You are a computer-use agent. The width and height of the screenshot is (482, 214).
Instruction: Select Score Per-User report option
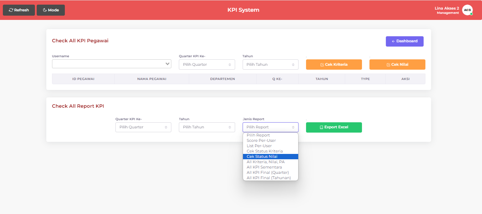click(261, 140)
